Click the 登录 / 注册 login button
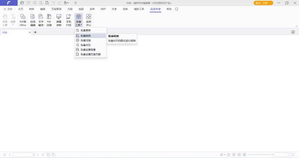This screenshot has width=299, height=158. [x=263, y=3]
